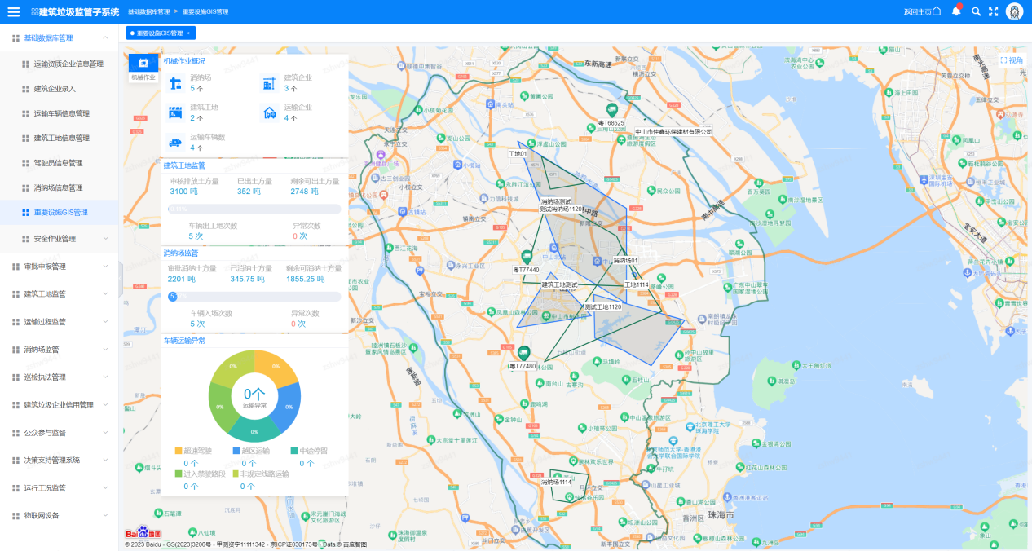Toggle the hamburger menu to collapse sidebar
This screenshot has height=551, width=1032.
14,11
